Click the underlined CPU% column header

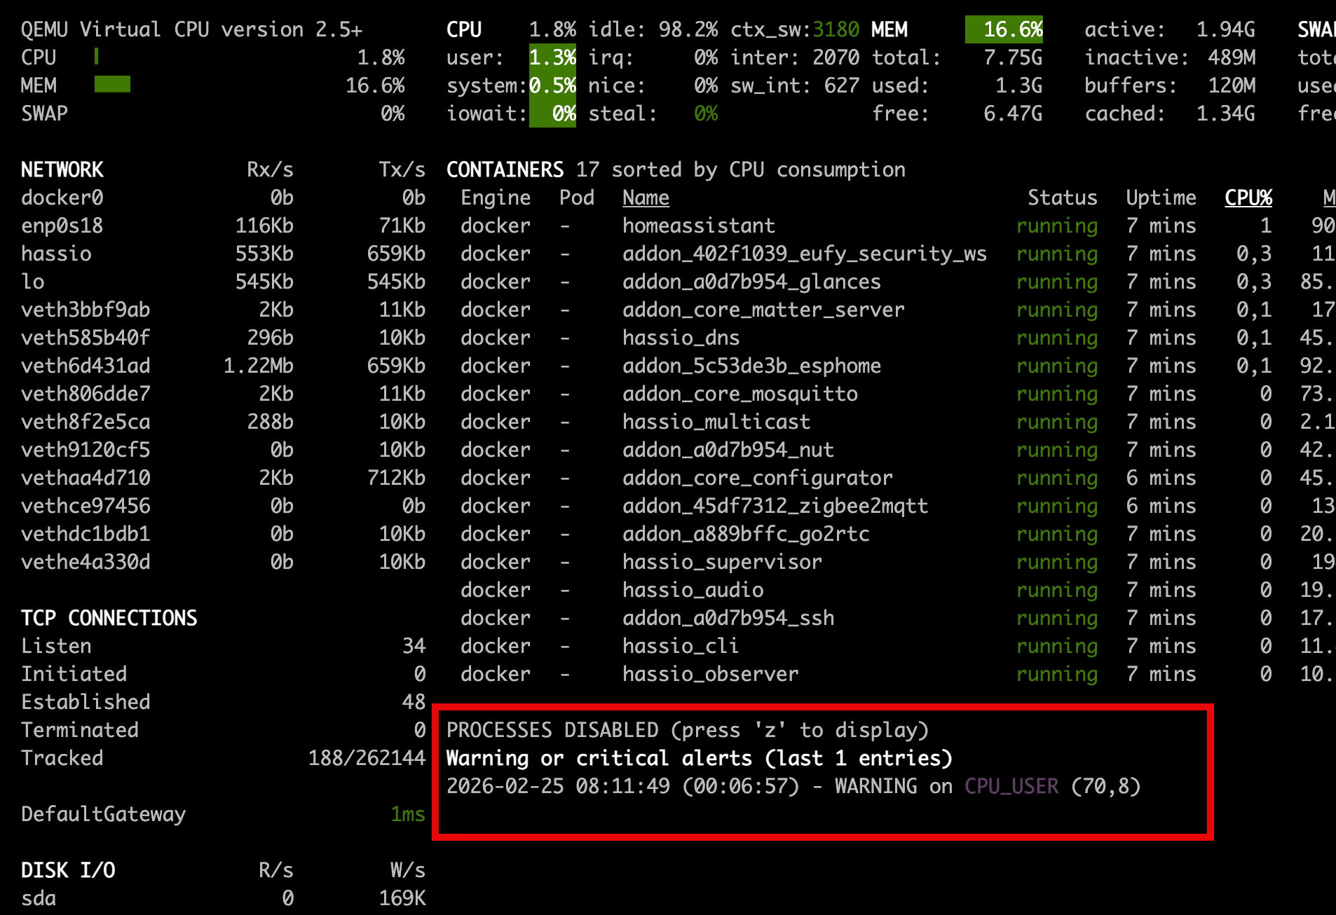[1248, 198]
